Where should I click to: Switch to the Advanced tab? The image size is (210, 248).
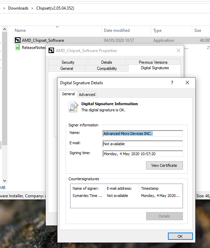click(x=87, y=95)
